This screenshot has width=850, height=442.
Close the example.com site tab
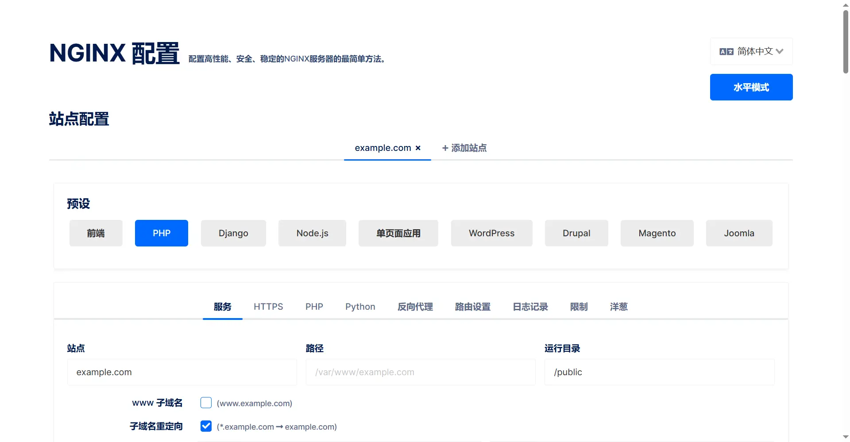[x=418, y=148]
